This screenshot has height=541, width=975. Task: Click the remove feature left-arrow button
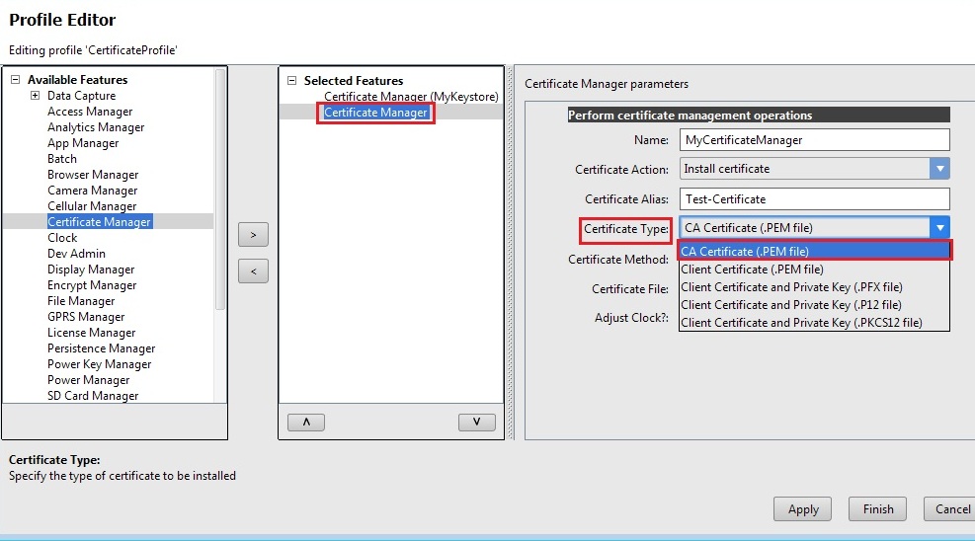click(x=253, y=271)
